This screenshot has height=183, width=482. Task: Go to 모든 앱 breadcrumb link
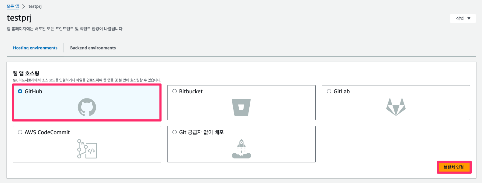[x=13, y=6]
